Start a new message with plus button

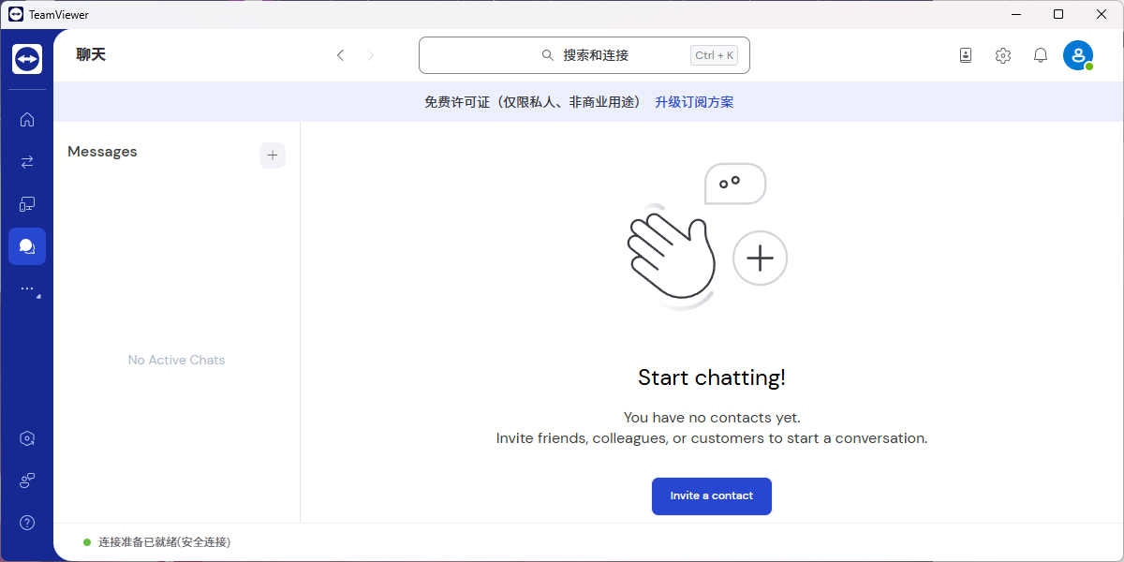coord(273,155)
